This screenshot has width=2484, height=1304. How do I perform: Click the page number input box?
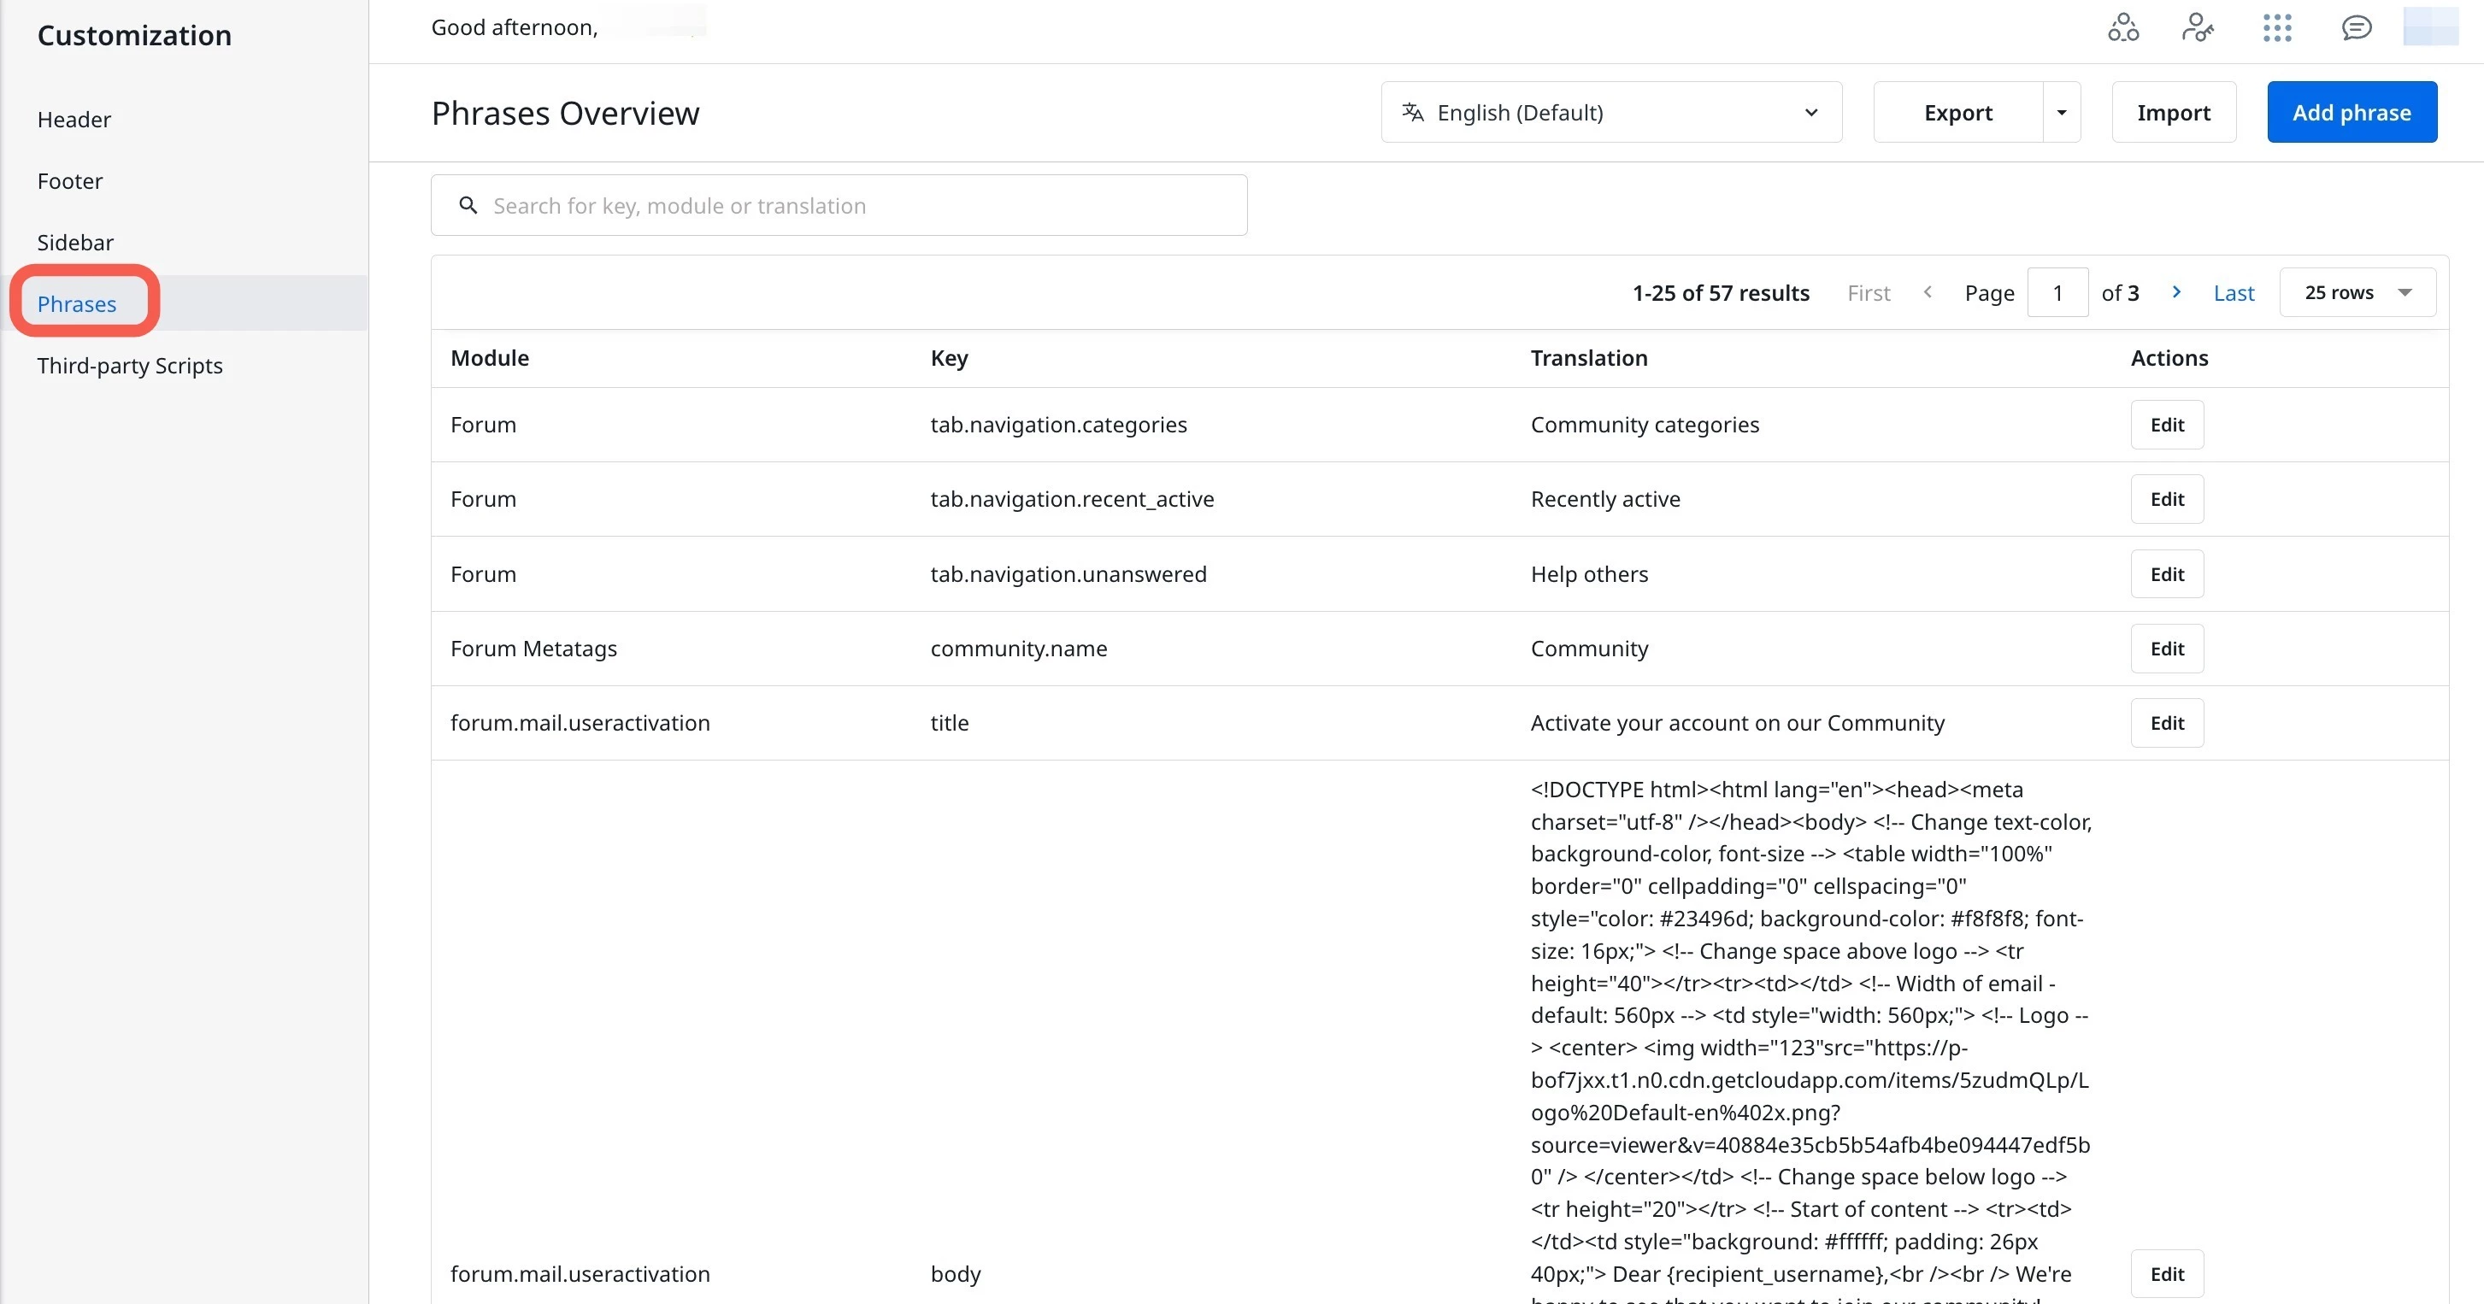(2057, 292)
